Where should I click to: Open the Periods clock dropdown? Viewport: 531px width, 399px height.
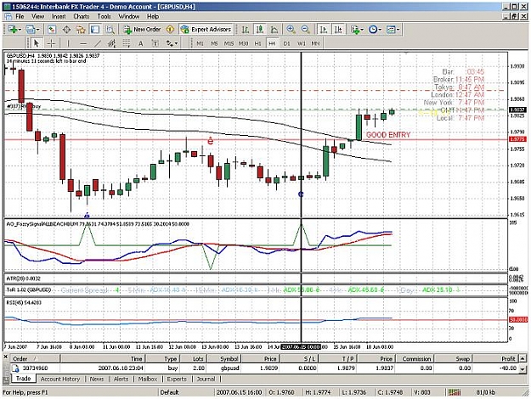(375, 30)
